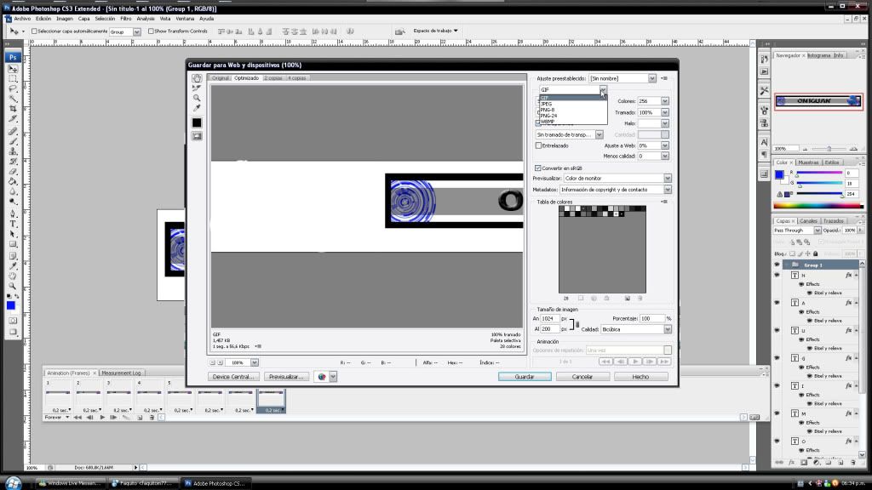Hide the N text layer
The height and width of the screenshot is (490, 872).
[777, 275]
